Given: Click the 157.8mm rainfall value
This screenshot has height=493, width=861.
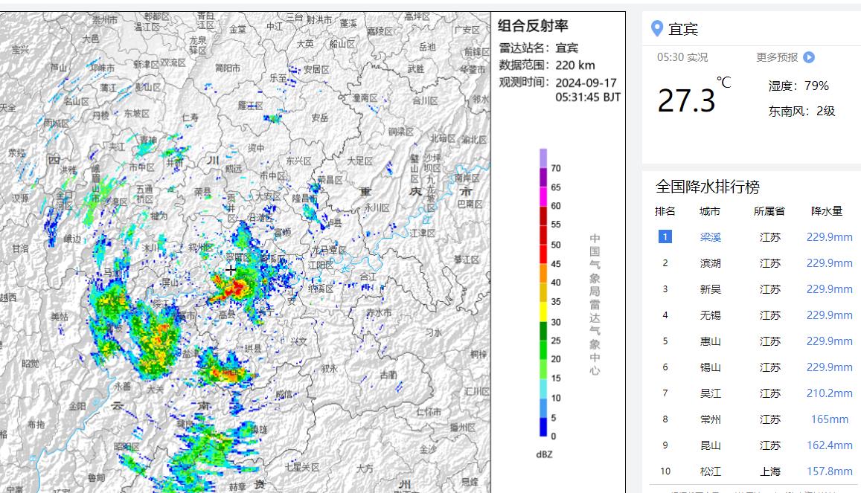Looking at the screenshot, I should click(829, 471).
